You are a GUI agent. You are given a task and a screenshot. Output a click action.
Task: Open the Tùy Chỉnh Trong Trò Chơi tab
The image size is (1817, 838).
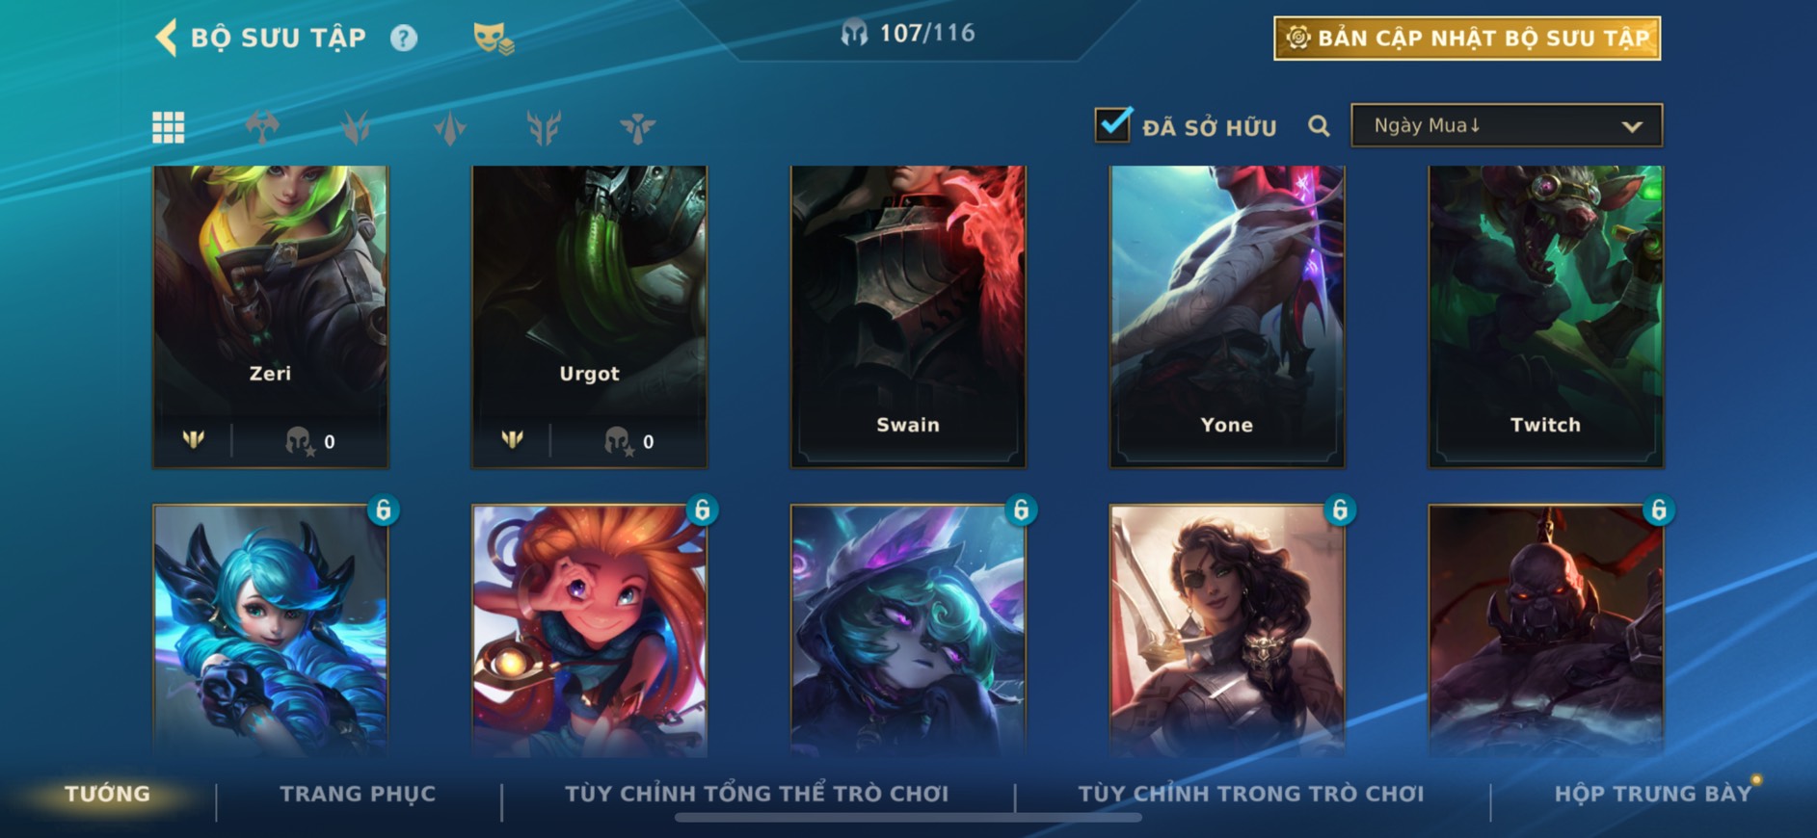1250,794
